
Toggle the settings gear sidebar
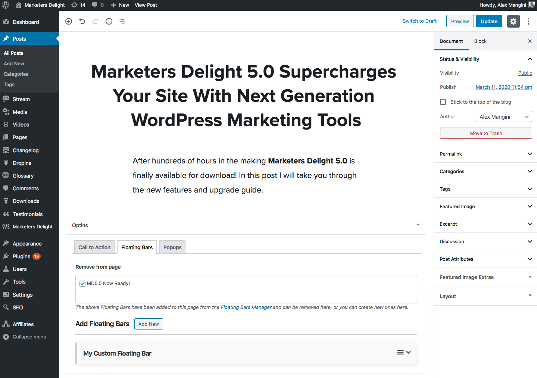pos(513,21)
